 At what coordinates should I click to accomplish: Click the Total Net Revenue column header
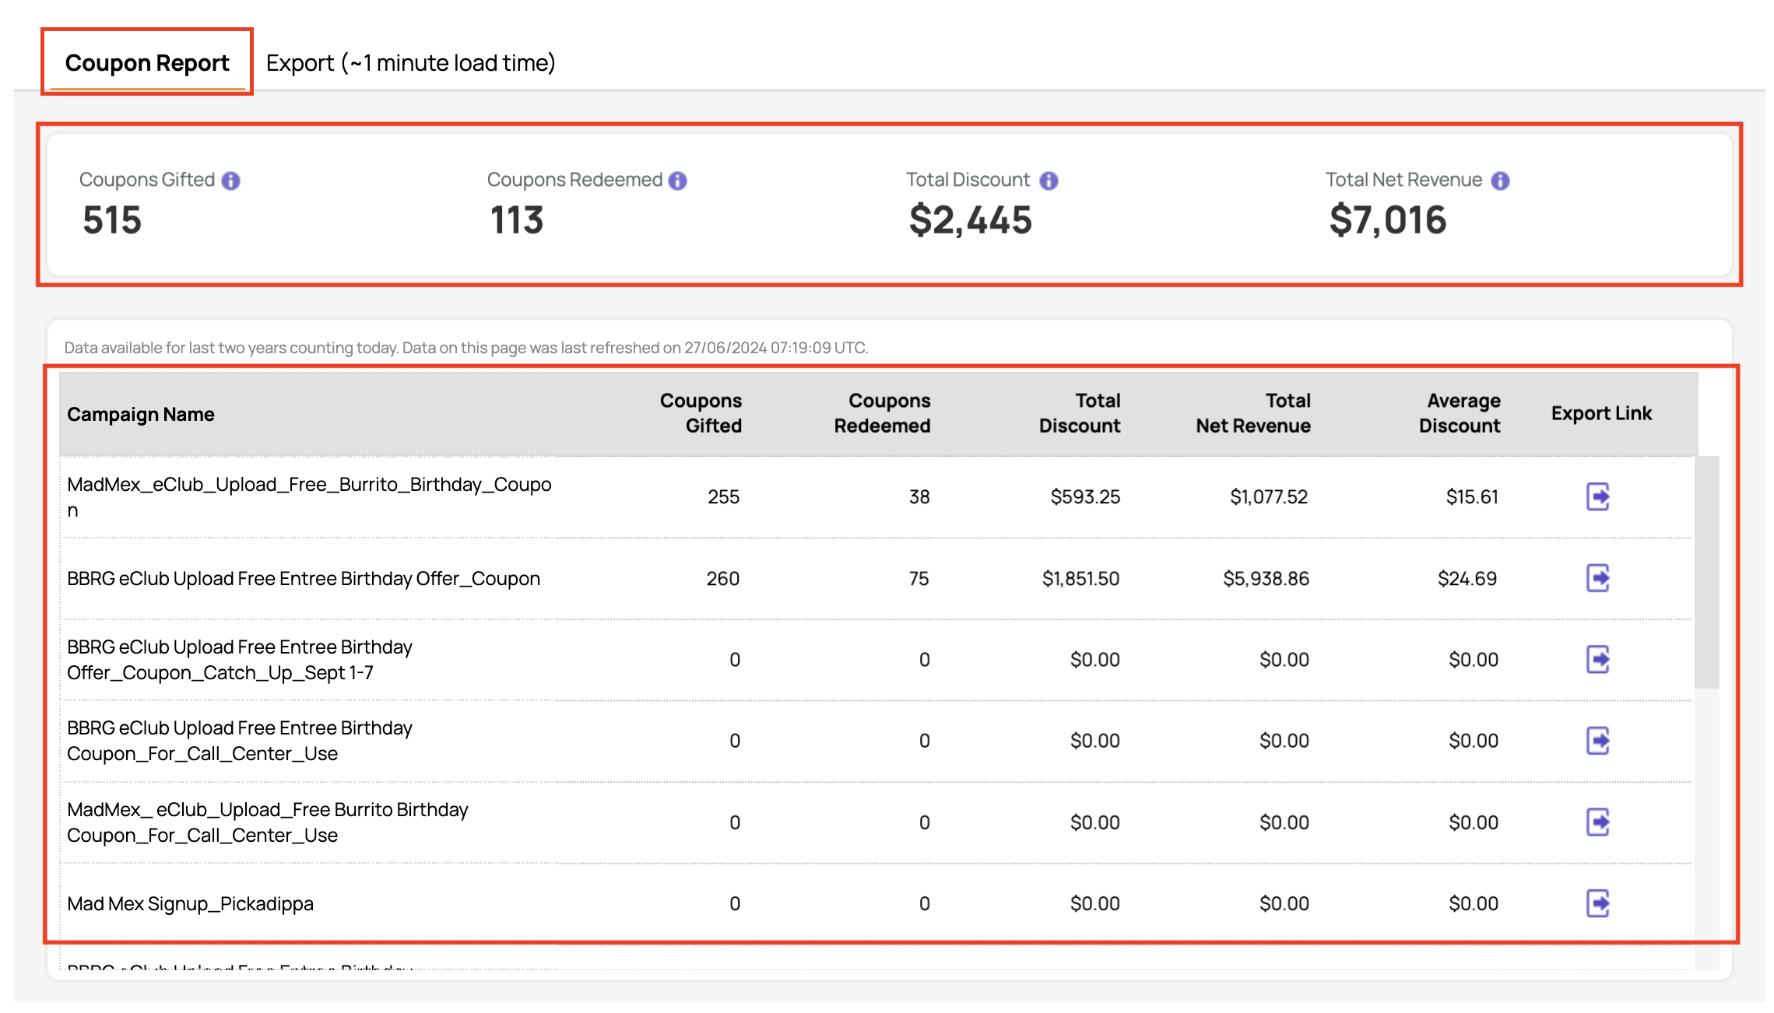1253,413
